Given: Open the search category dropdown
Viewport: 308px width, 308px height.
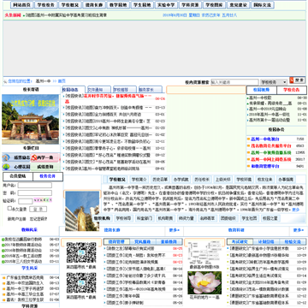Looking at the screenshot, I should coord(274,82).
